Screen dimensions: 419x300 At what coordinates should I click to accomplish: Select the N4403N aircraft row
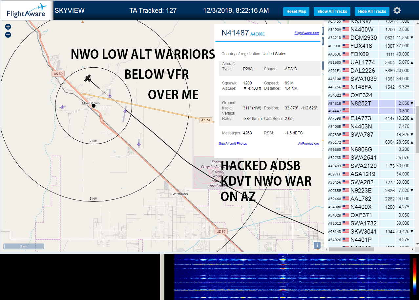(370, 127)
